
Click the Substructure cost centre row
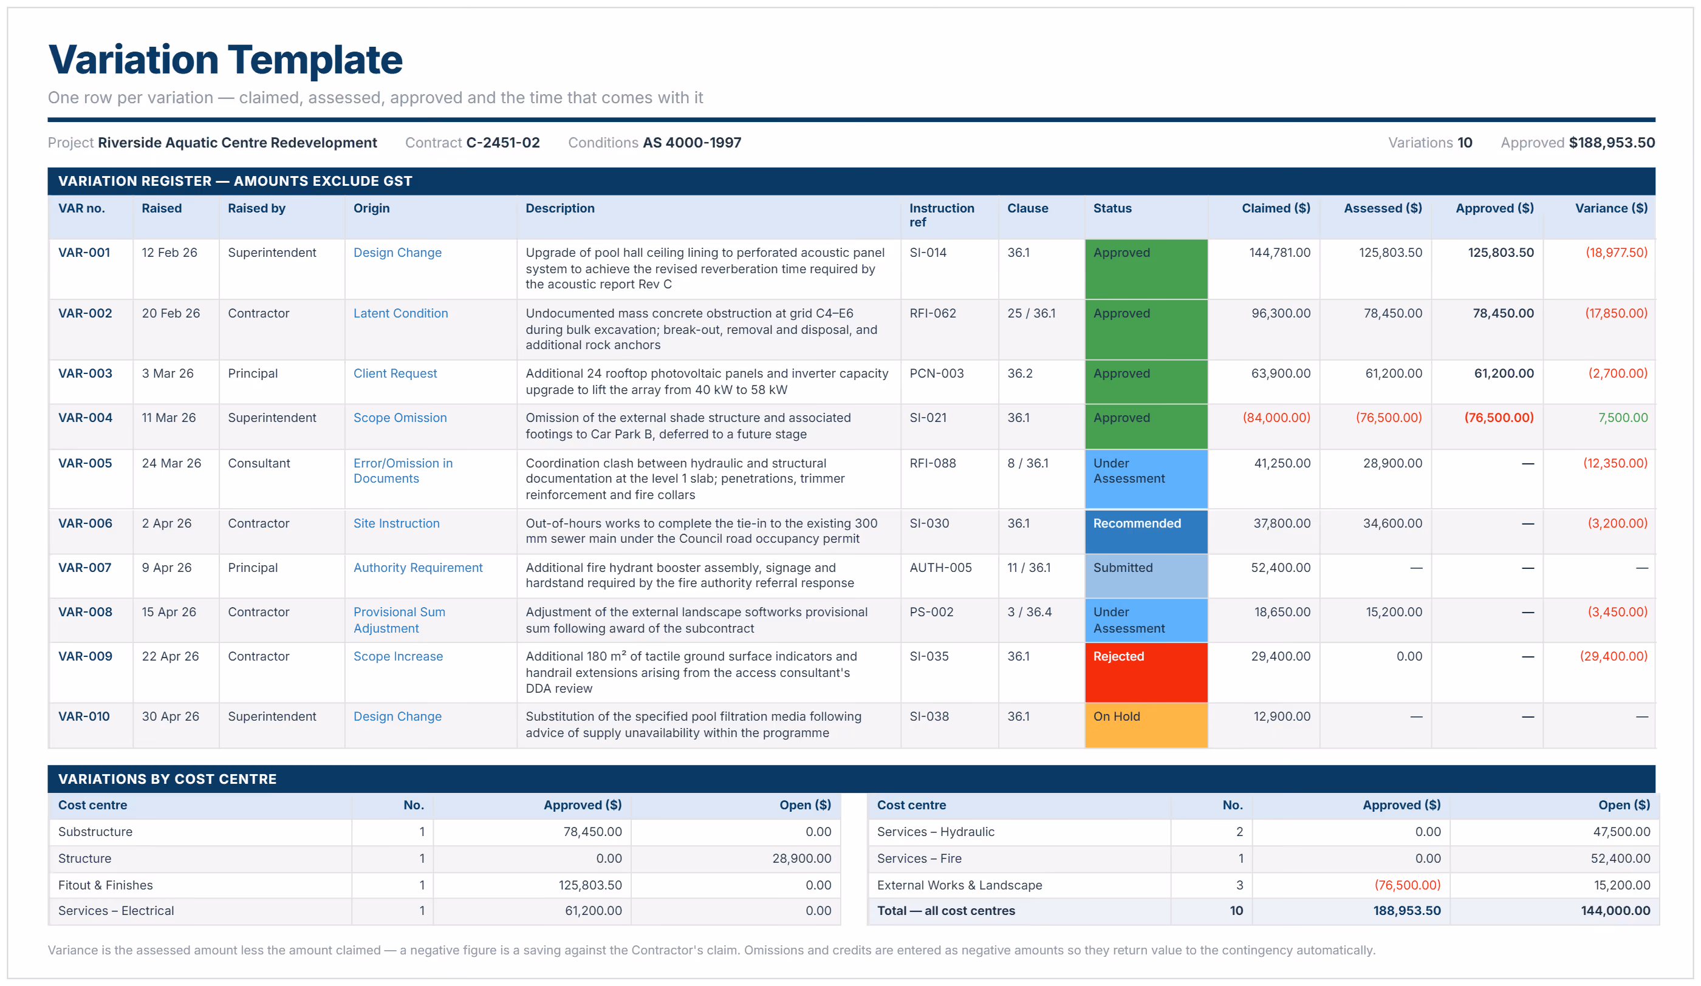click(444, 832)
